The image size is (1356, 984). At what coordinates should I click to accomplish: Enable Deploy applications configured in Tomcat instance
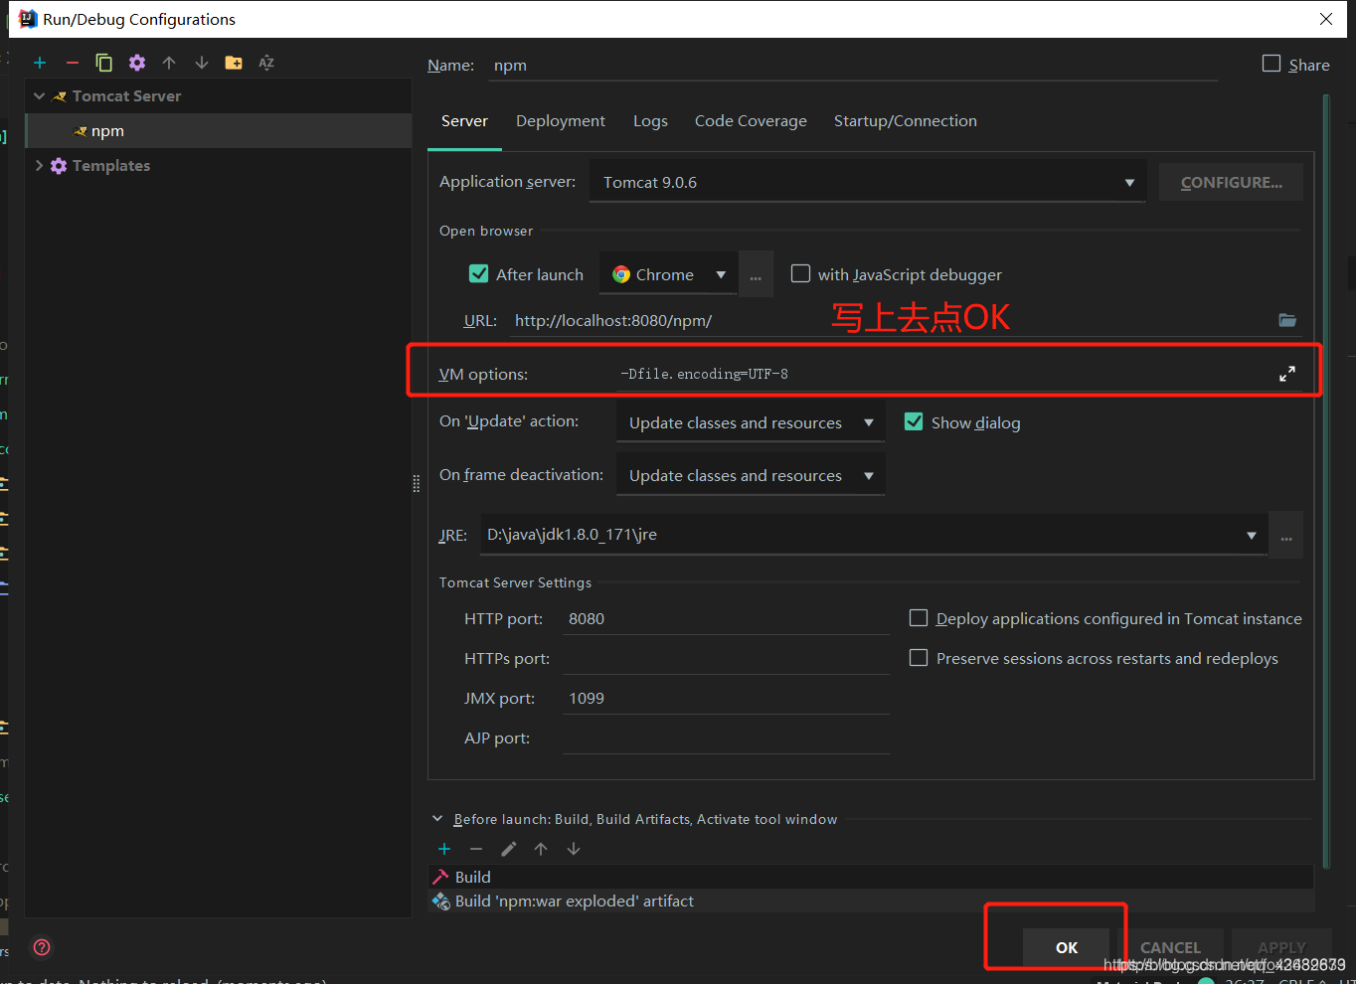[x=919, y=618]
